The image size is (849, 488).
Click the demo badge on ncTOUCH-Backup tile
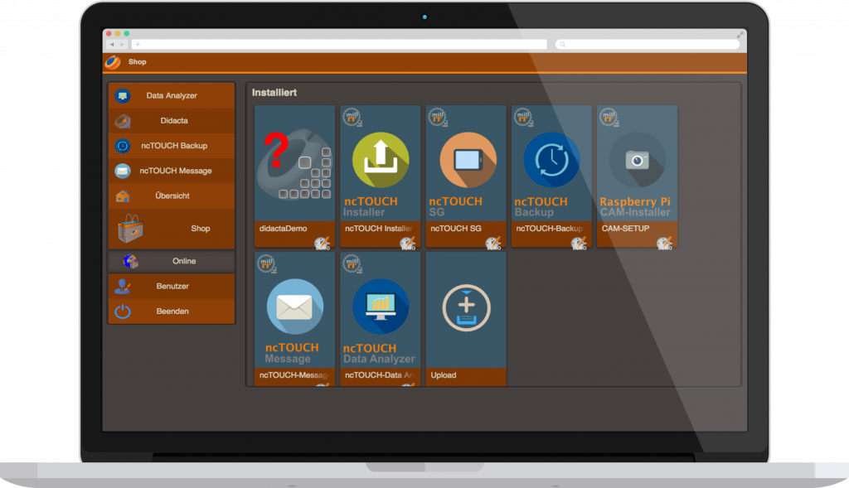point(580,244)
